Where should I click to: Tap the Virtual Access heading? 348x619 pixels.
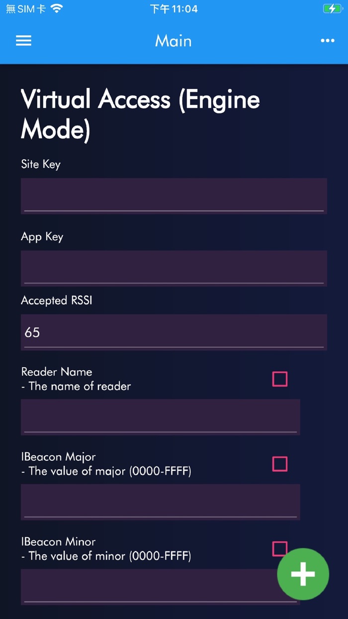tap(139, 114)
